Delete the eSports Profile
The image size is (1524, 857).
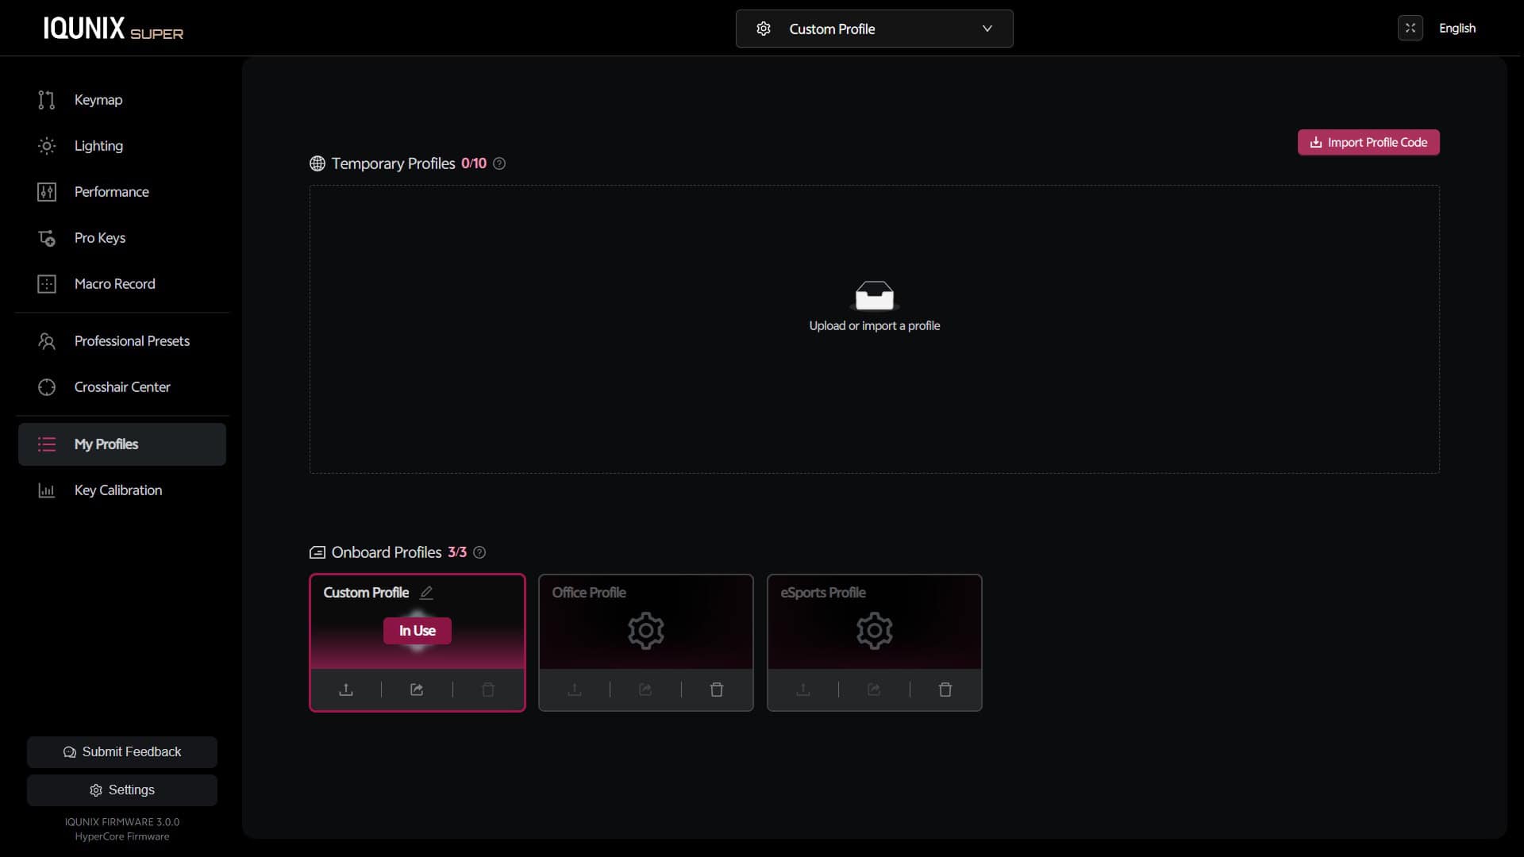945,690
